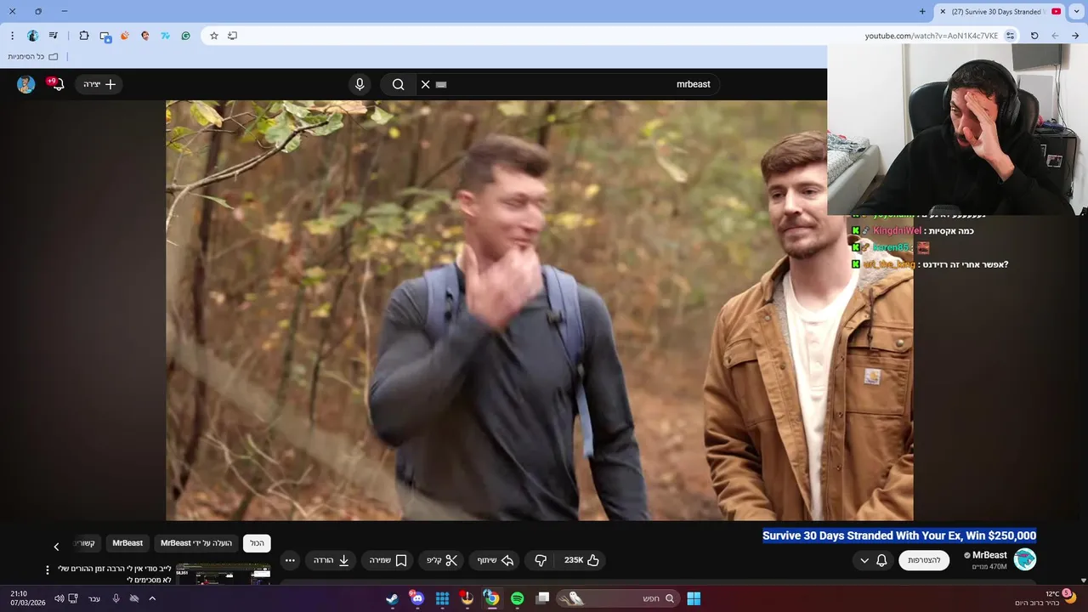Like the video (235K thumbs up)
This screenshot has width=1088, height=612.
[x=582, y=560]
